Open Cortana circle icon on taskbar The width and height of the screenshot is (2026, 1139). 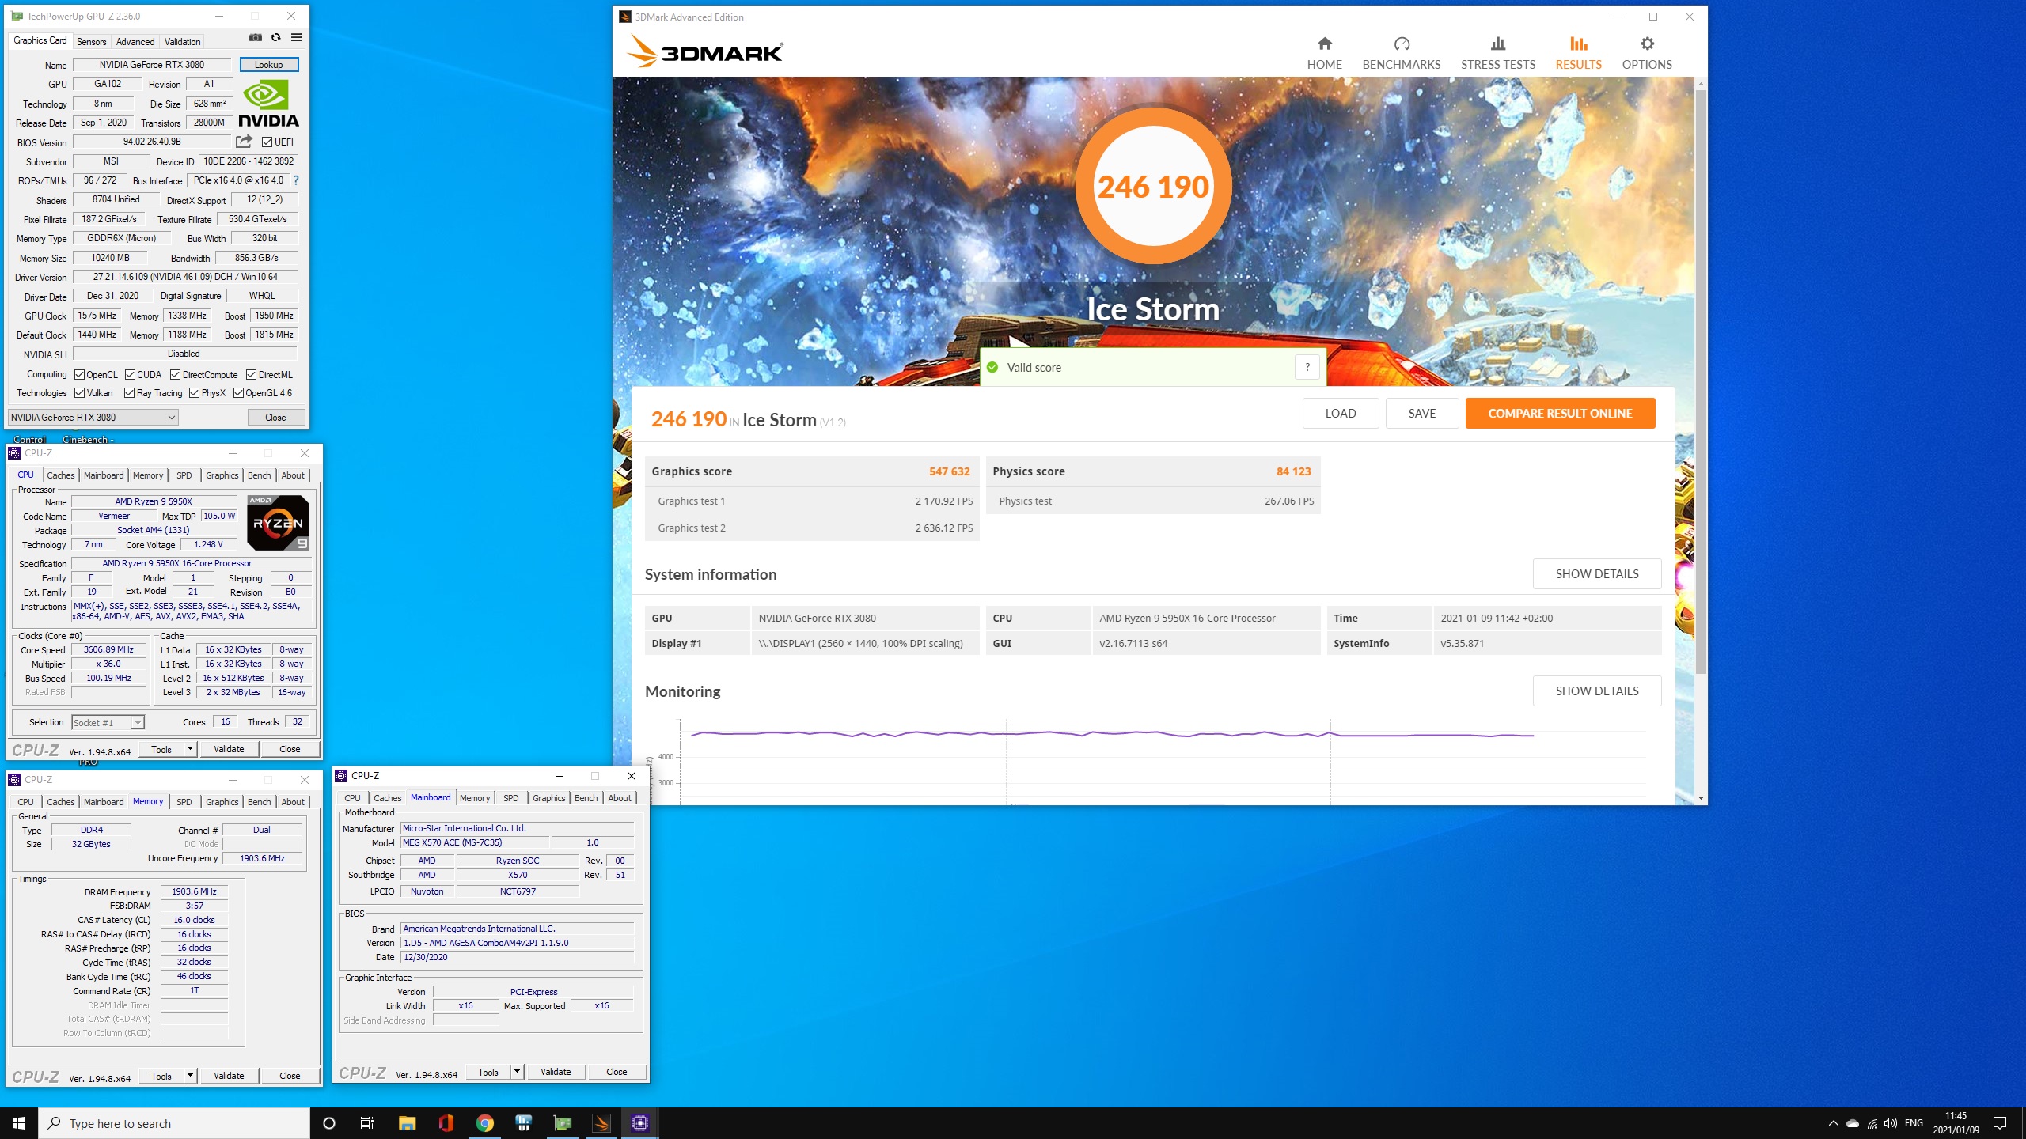[329, 1123]
